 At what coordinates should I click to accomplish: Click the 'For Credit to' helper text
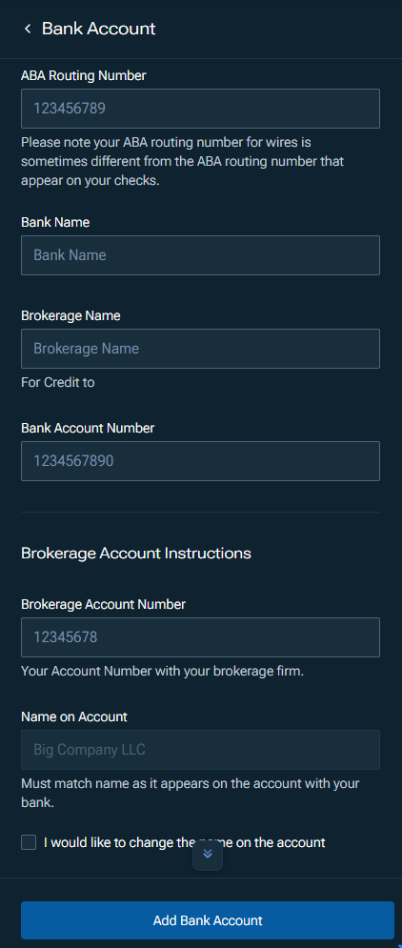(57, 382)
